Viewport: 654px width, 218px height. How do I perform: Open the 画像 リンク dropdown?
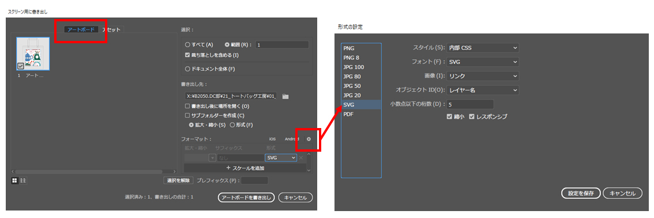point(483,76)
